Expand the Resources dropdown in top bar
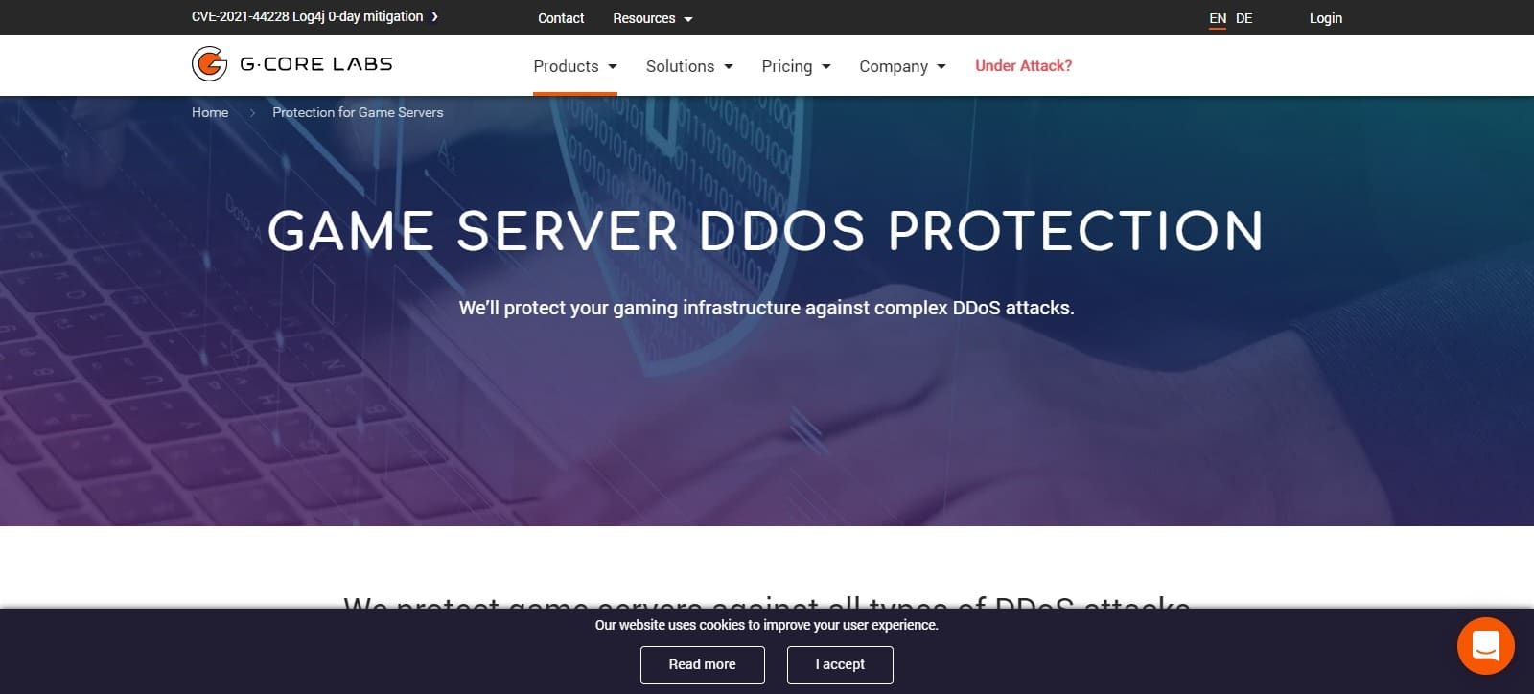 653,18
